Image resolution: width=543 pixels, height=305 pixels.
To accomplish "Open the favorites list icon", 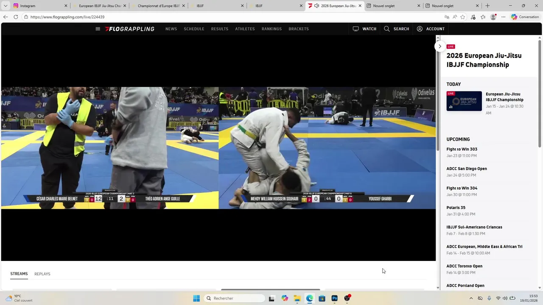I will (x=483, y=17).
